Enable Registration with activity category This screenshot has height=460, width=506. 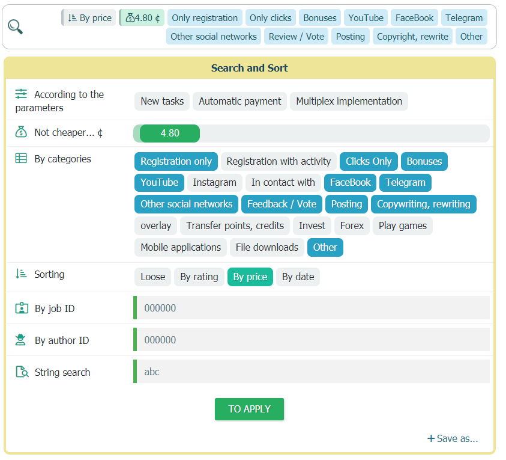[279, 161]
